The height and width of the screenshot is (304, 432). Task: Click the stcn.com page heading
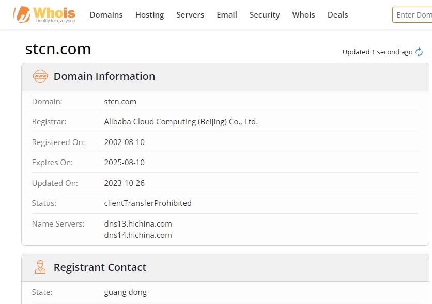(x=58, y=49)
